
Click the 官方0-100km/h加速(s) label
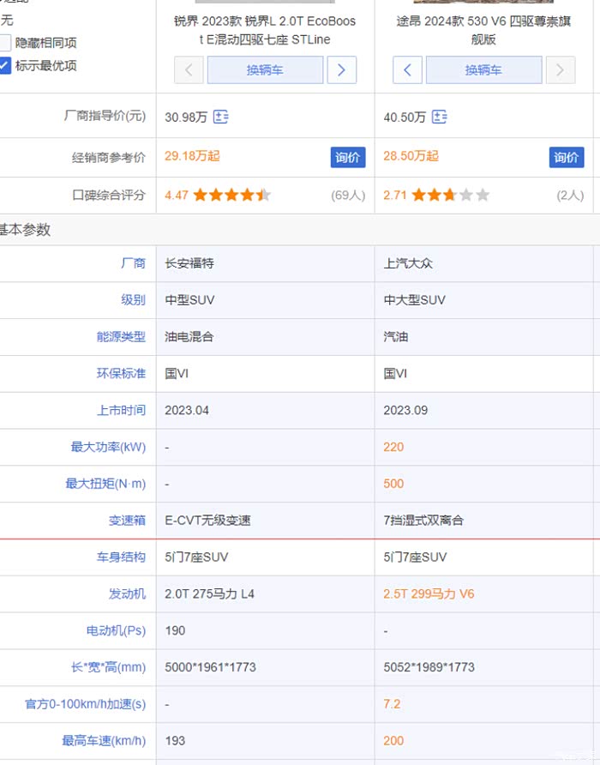[85, 704]
